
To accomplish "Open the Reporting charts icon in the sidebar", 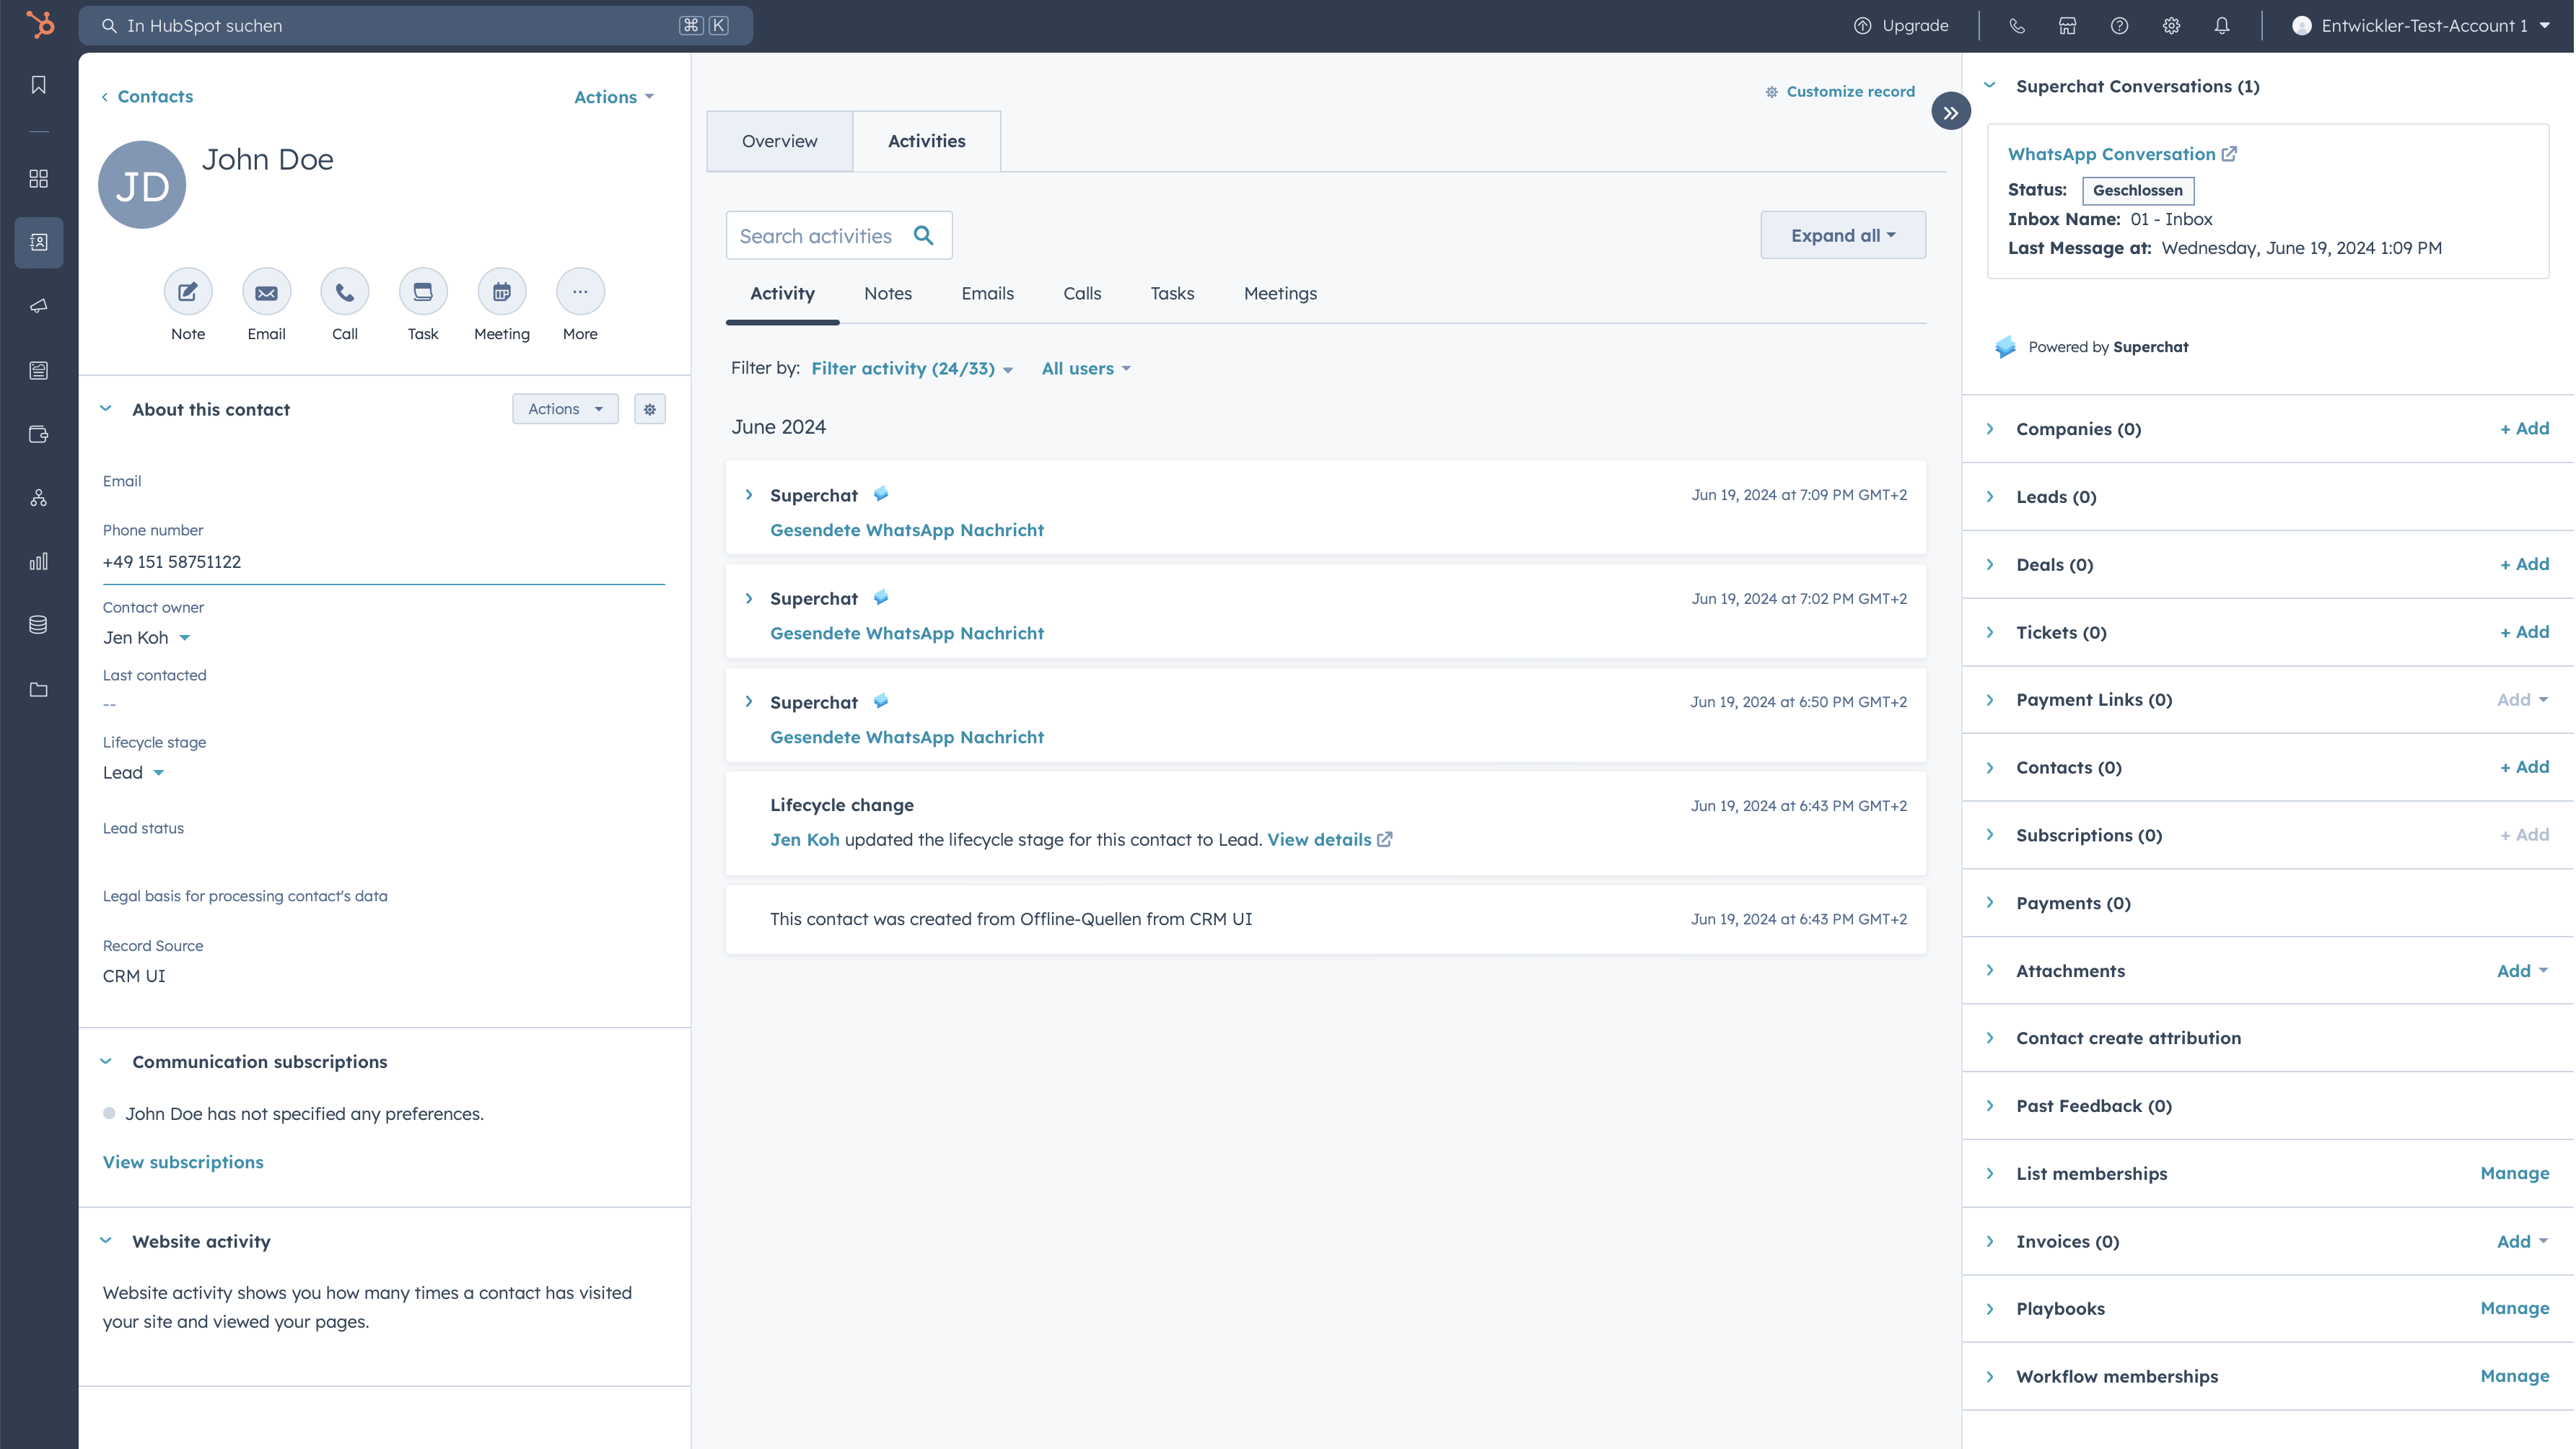I will tap(39, 561).
